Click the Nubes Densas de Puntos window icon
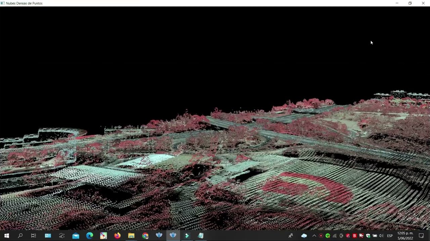 [3, 3]
